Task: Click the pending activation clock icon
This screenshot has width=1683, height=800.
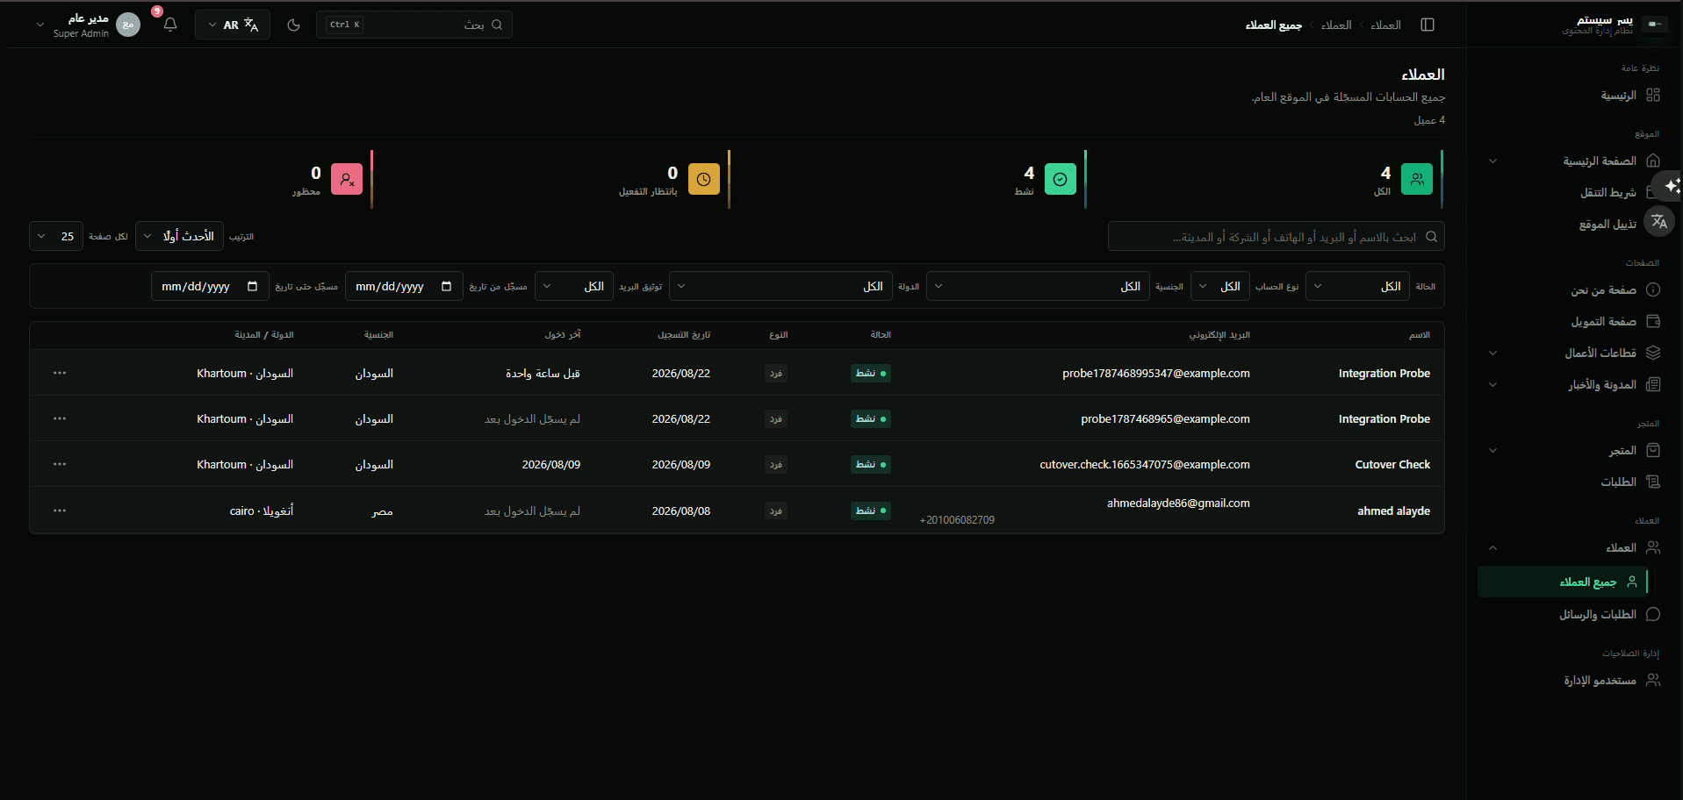Action: (x=704, y=179)
